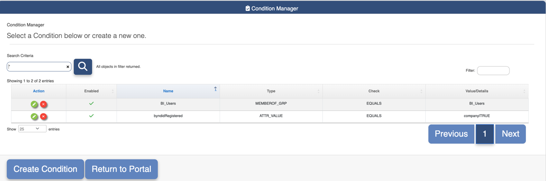Click the Create Condition button
Viewport: 546px width, 181px height.
[45, 169]
